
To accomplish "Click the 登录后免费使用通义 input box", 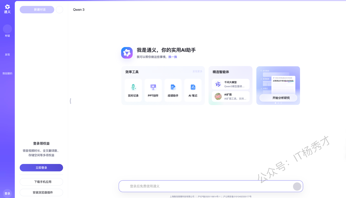I will click(x=211, y=186).
